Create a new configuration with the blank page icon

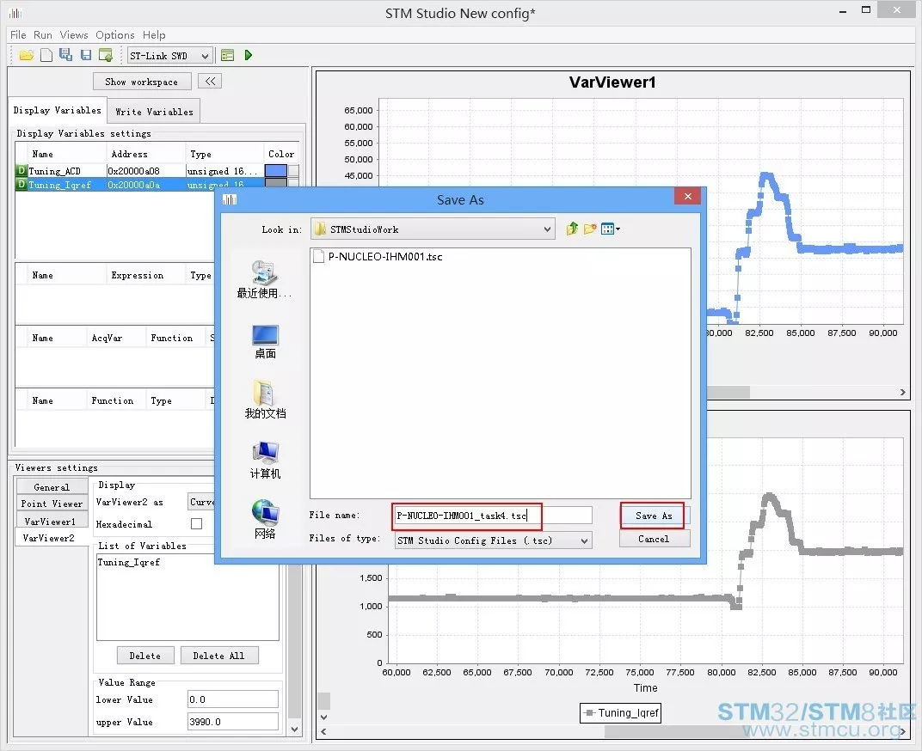(46, 55)
